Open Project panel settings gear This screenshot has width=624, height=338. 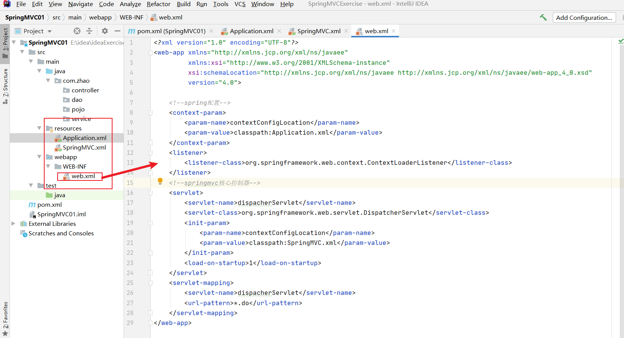coord(105,31)
